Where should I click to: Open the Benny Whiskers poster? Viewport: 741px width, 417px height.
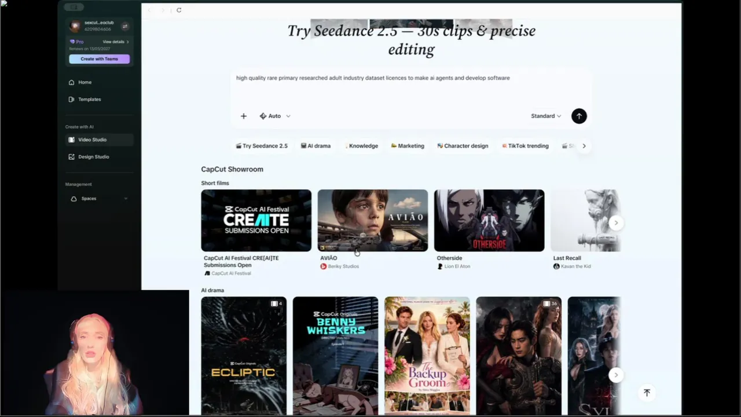coord(335,356)
